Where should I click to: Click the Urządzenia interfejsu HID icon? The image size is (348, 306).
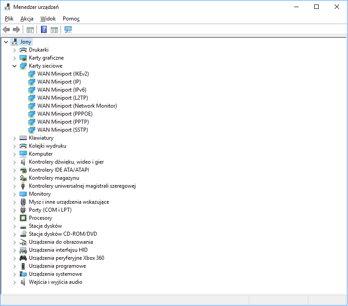(x=23, y=250)
